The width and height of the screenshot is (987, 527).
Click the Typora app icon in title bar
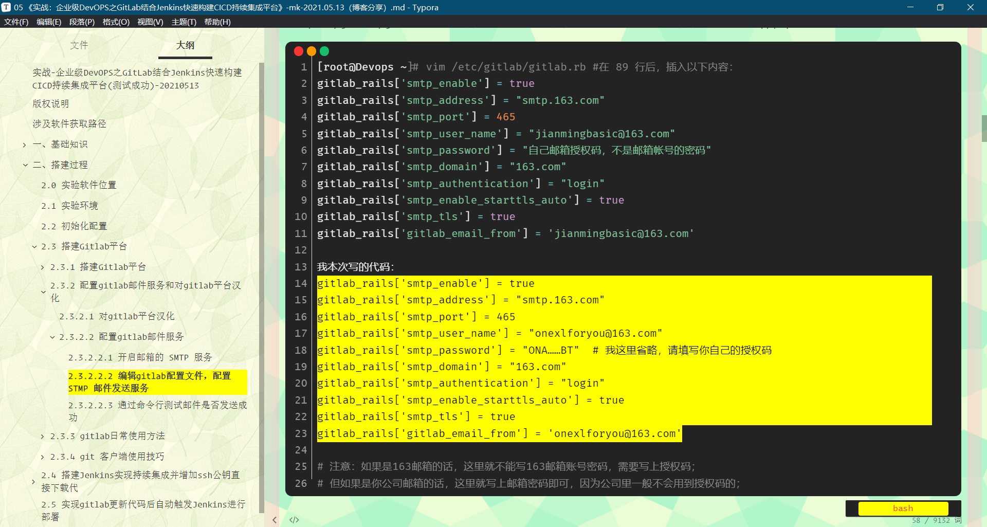point(6,7)
